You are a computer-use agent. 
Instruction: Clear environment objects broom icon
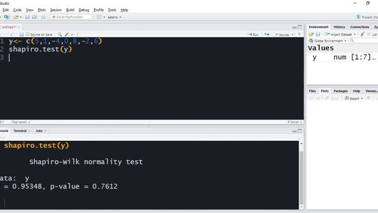tap(362, 34)
